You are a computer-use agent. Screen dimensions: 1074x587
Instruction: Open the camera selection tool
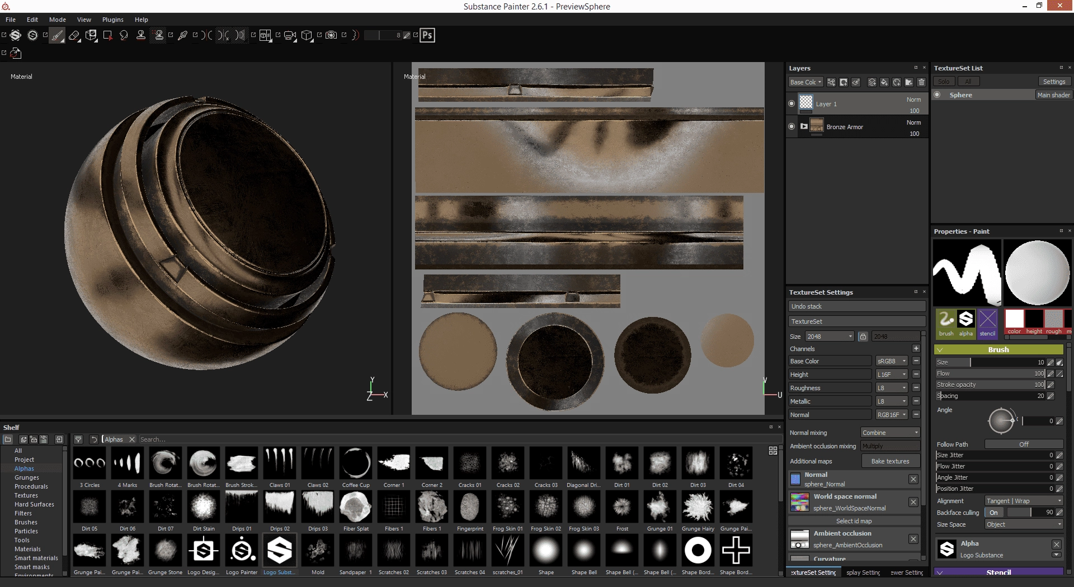click(290, 35)
